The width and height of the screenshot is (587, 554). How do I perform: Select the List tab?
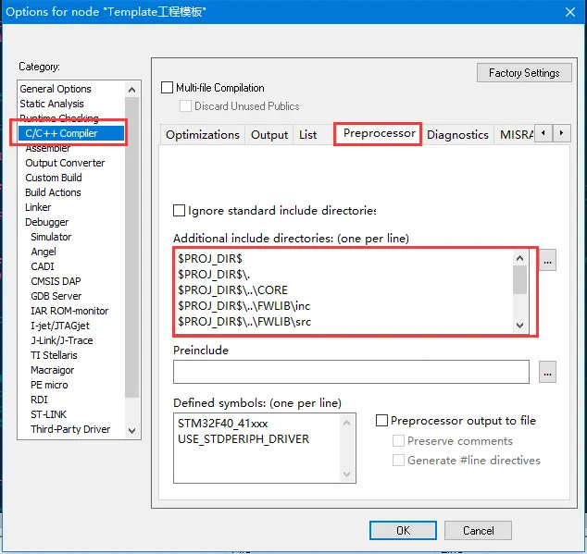click(307, 135)
